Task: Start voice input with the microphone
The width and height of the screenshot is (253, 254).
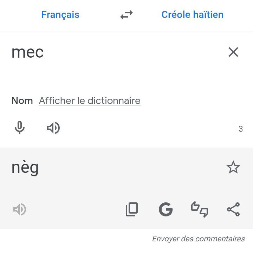Action: 20,128
